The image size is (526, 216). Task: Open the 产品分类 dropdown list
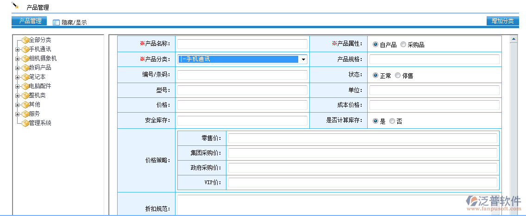303,60
